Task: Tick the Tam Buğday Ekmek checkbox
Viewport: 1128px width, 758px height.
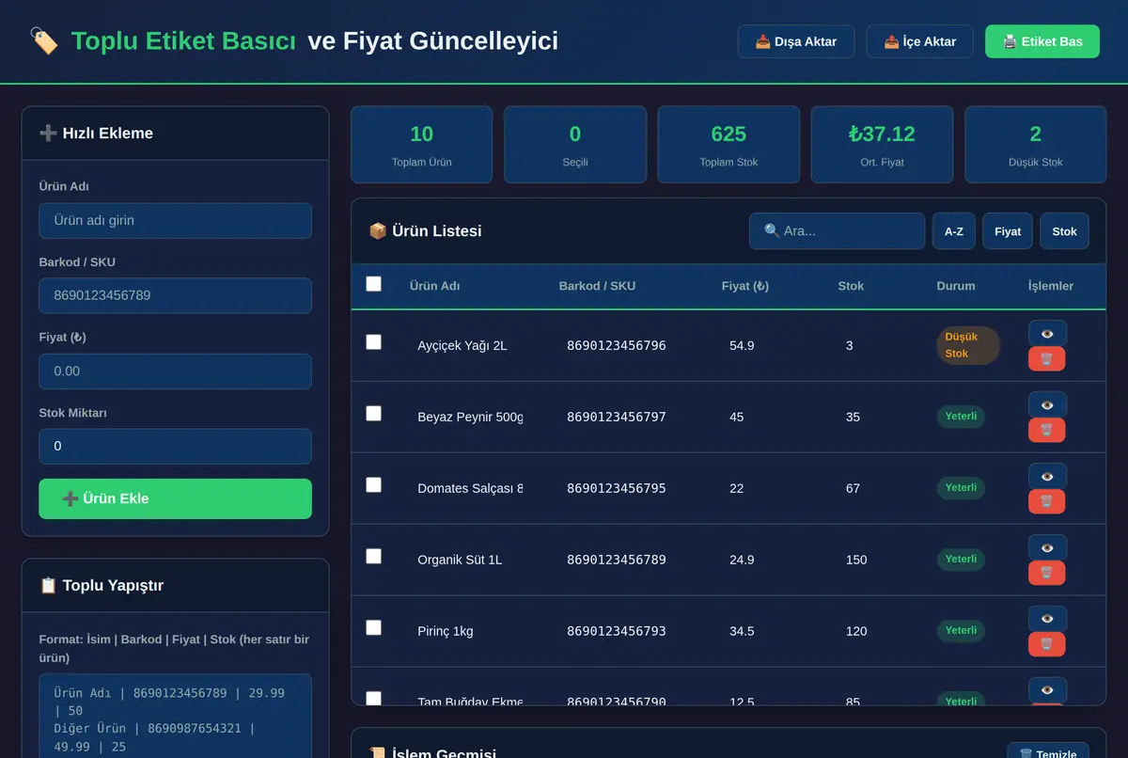Action: tap(373, 698)
